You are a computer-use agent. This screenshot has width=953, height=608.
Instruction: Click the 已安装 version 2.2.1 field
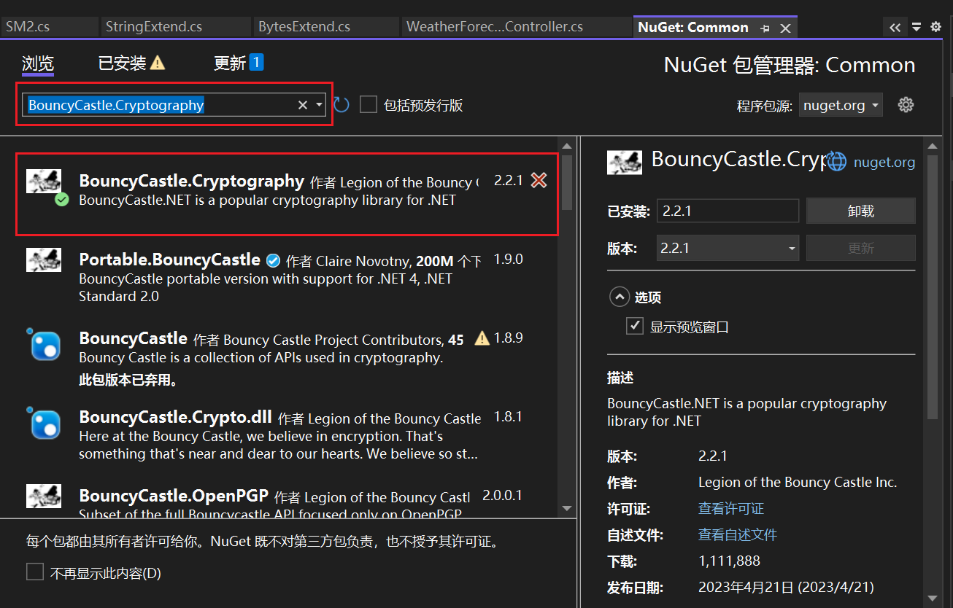click(x=728, y=211)
